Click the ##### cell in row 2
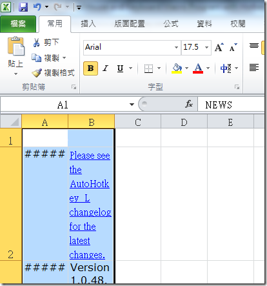The height and width of the screenshot is (286, 267). (45, 204)
